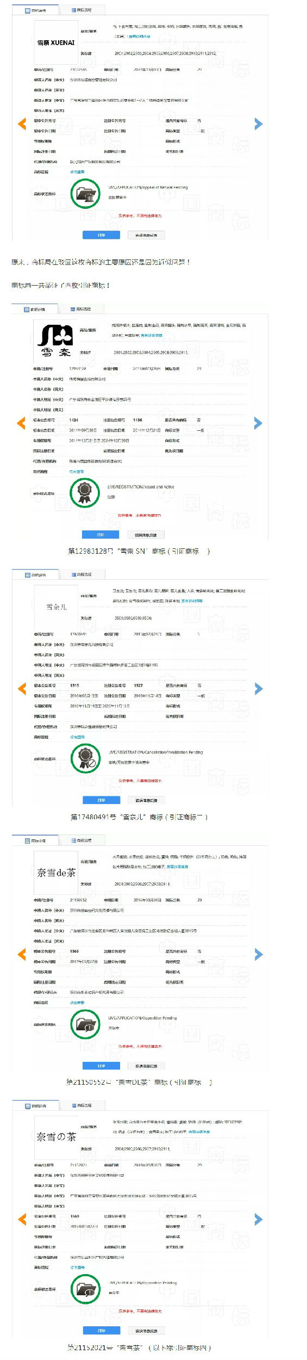Click 点击查看 link in the 雪奈 SN record
This screenshot has width=307, height=1360.
76,472
